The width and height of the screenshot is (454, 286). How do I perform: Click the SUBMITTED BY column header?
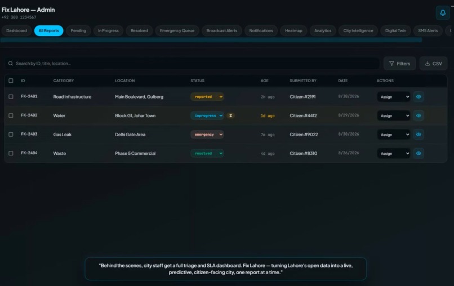[x=303, y=81]
